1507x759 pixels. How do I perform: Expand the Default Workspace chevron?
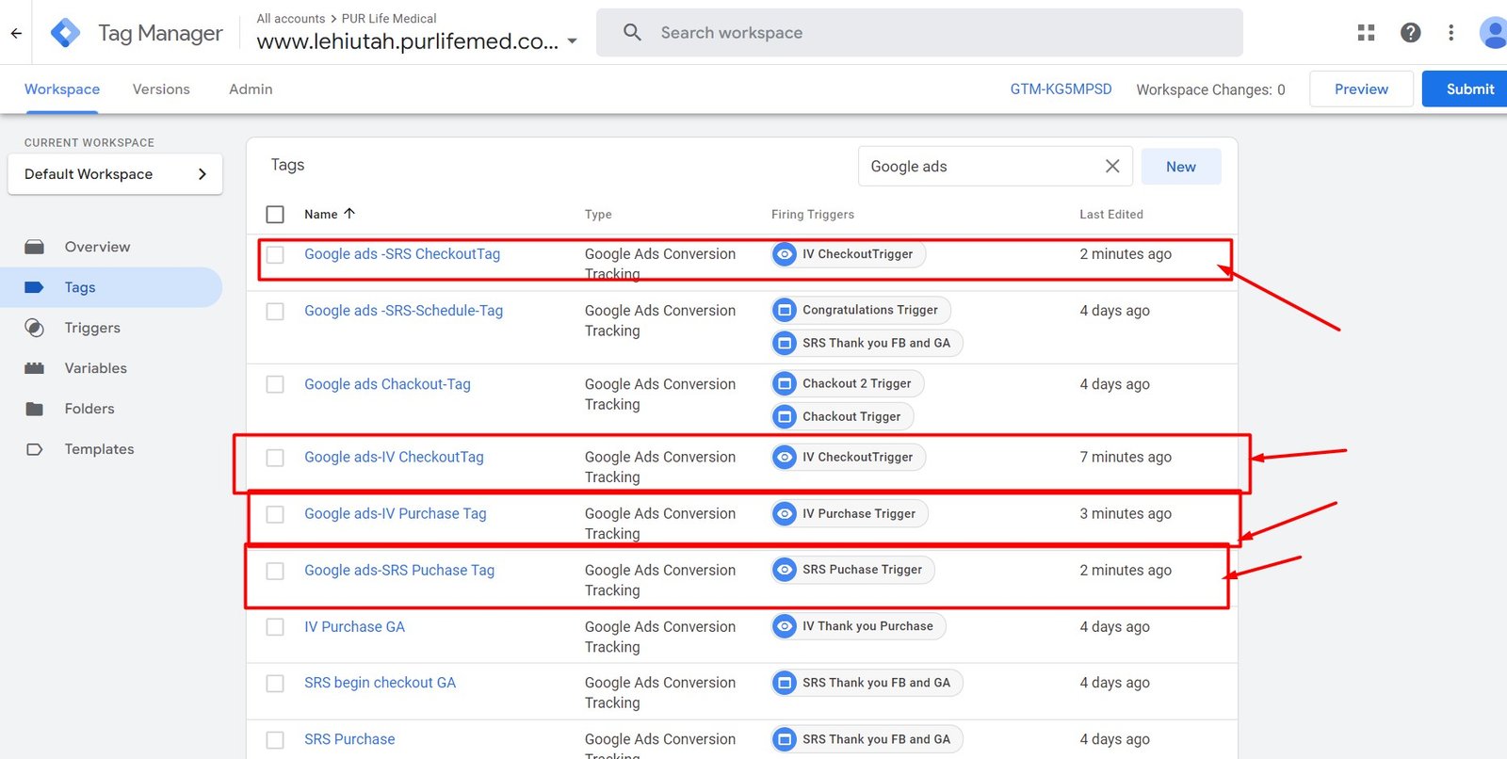202,174
